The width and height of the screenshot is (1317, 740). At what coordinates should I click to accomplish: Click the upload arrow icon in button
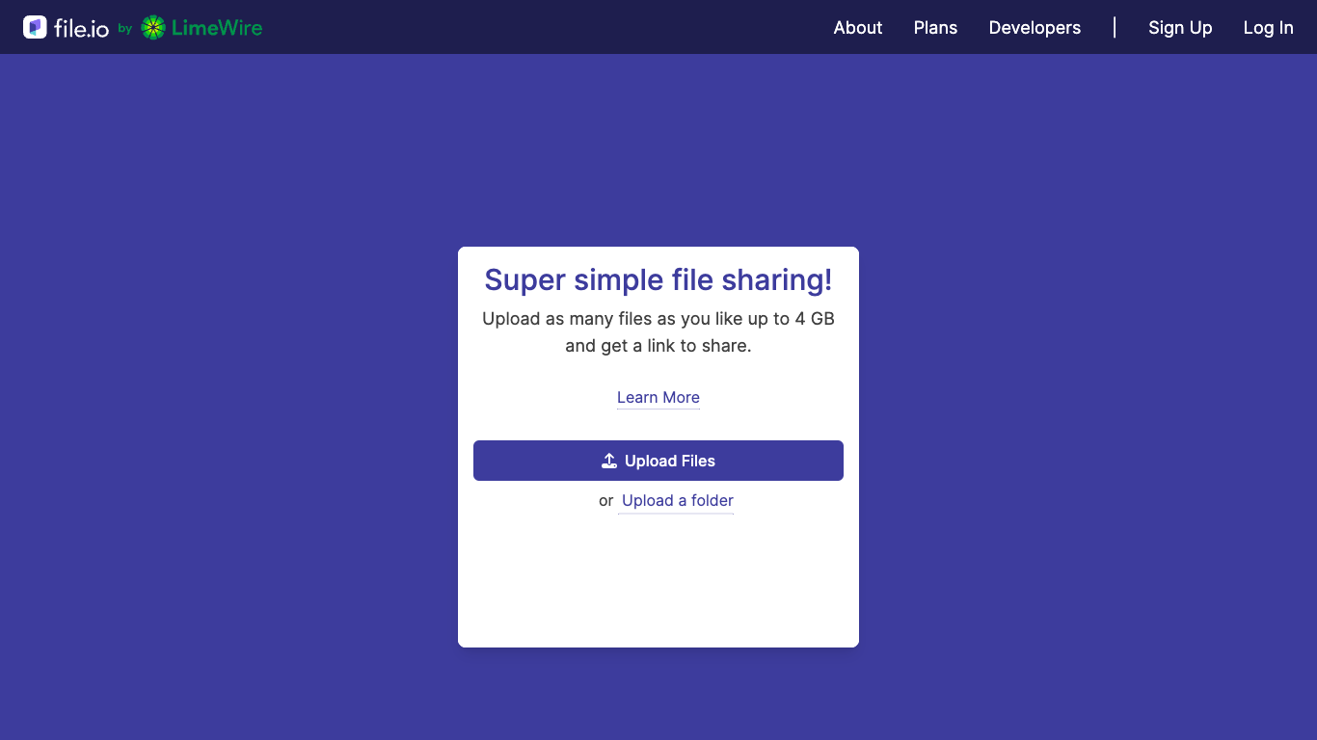click(x=609, y=461)
